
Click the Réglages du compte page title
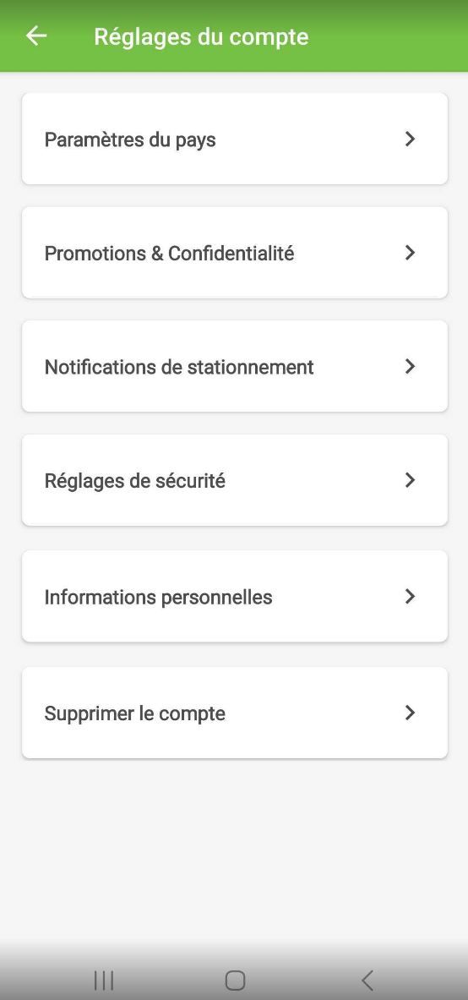tap(201, 36)
